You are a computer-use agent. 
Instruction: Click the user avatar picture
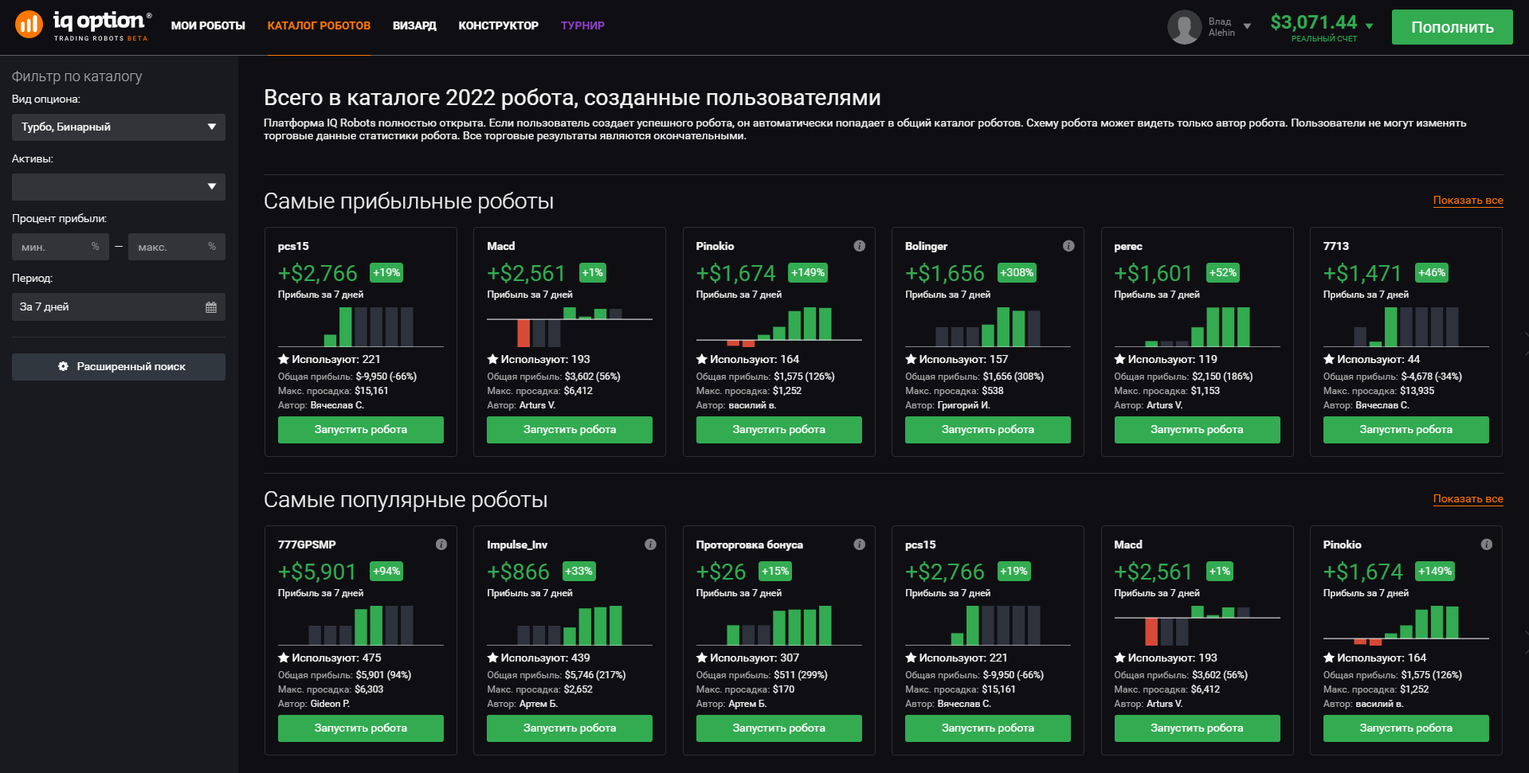(1184, 27)
